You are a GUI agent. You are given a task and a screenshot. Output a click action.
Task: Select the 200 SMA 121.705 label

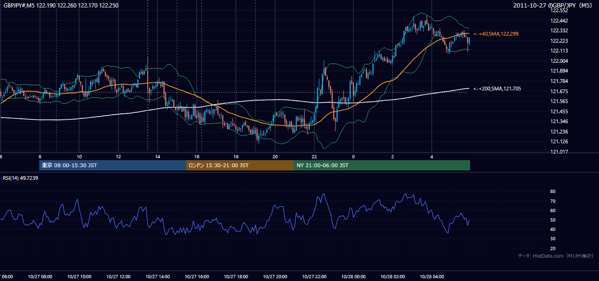497,89
